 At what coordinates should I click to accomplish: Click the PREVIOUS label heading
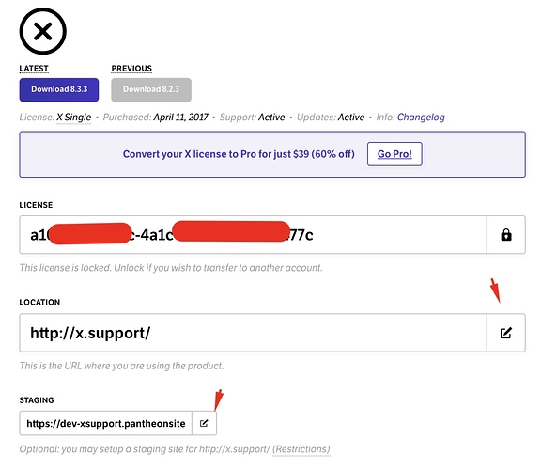pyautogui.click(x=131, y=69)
